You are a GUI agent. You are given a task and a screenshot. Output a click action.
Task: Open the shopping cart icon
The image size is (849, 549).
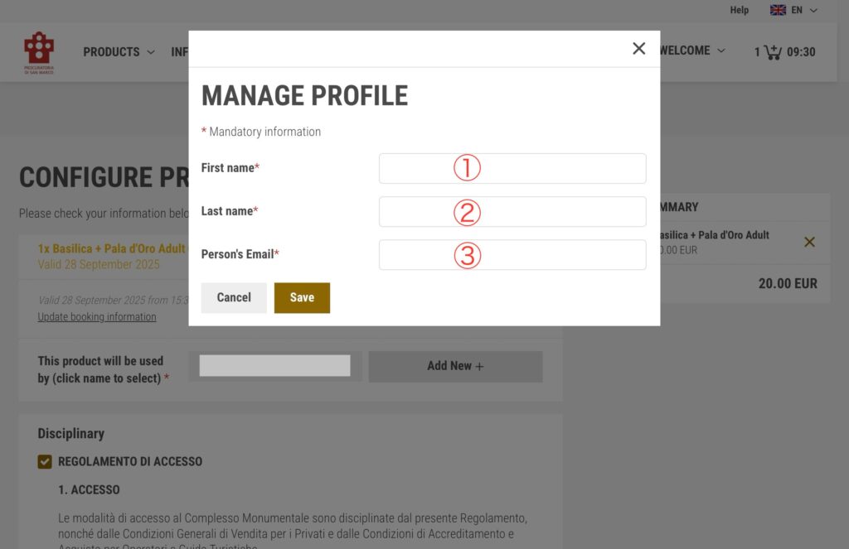pos(773,52)
